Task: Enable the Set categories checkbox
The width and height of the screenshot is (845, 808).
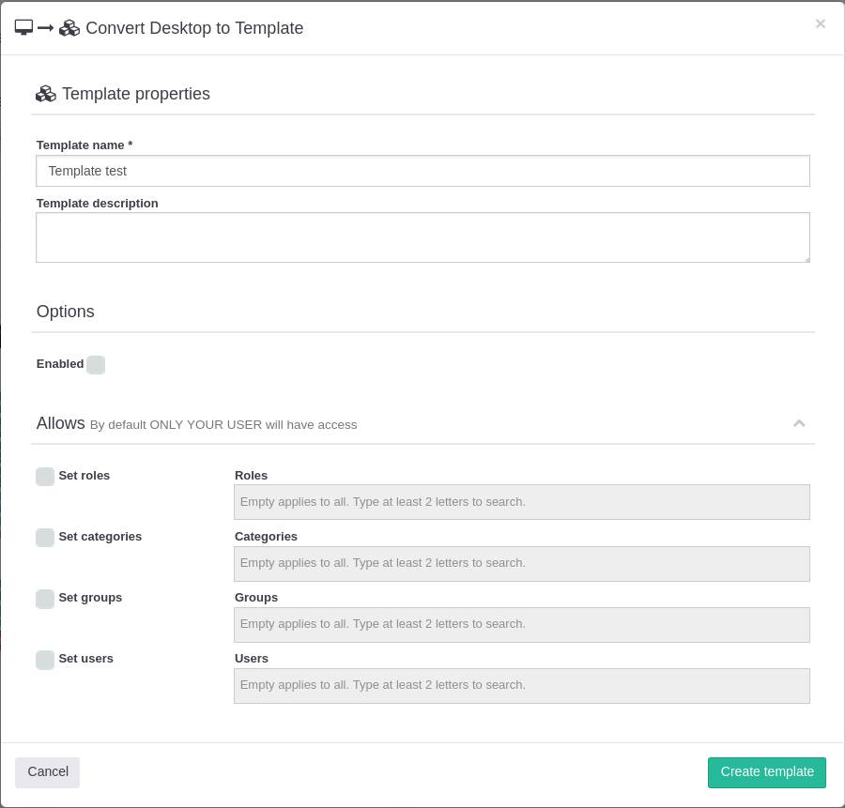Action: pos(45,538)
